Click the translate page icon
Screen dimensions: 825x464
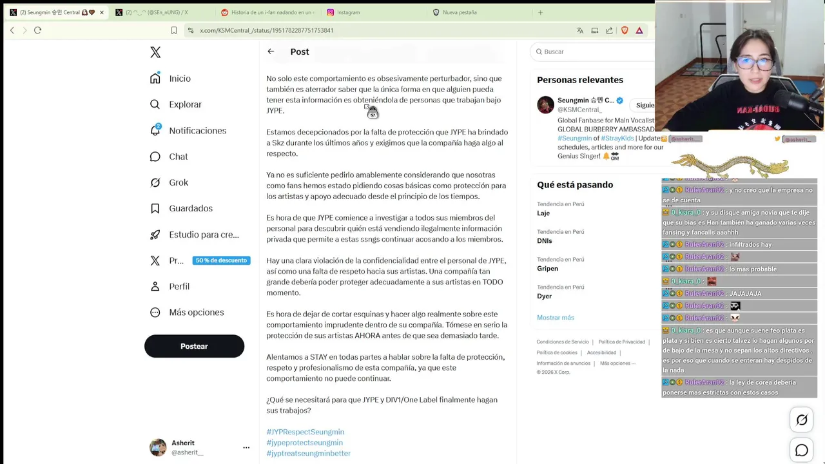tap(580, 30)
